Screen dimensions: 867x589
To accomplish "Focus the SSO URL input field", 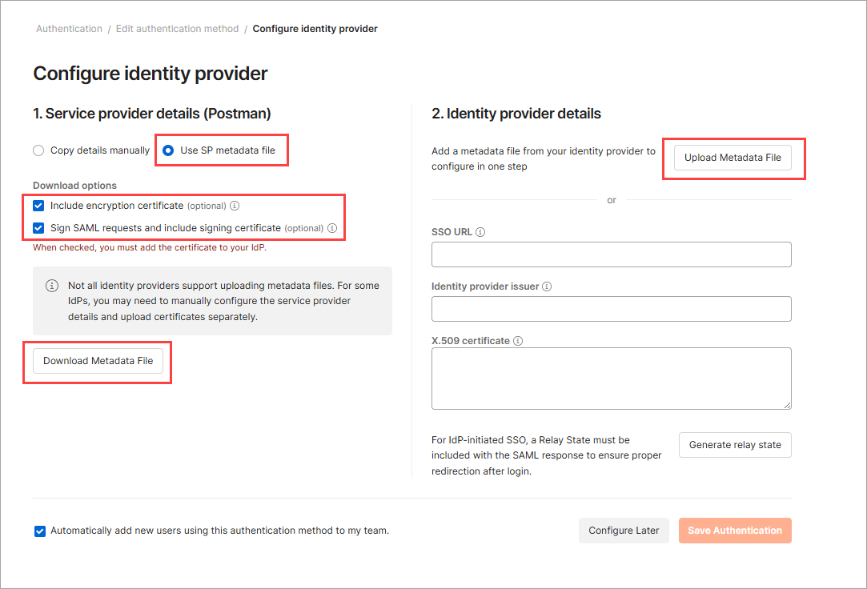I will [611, 254].
